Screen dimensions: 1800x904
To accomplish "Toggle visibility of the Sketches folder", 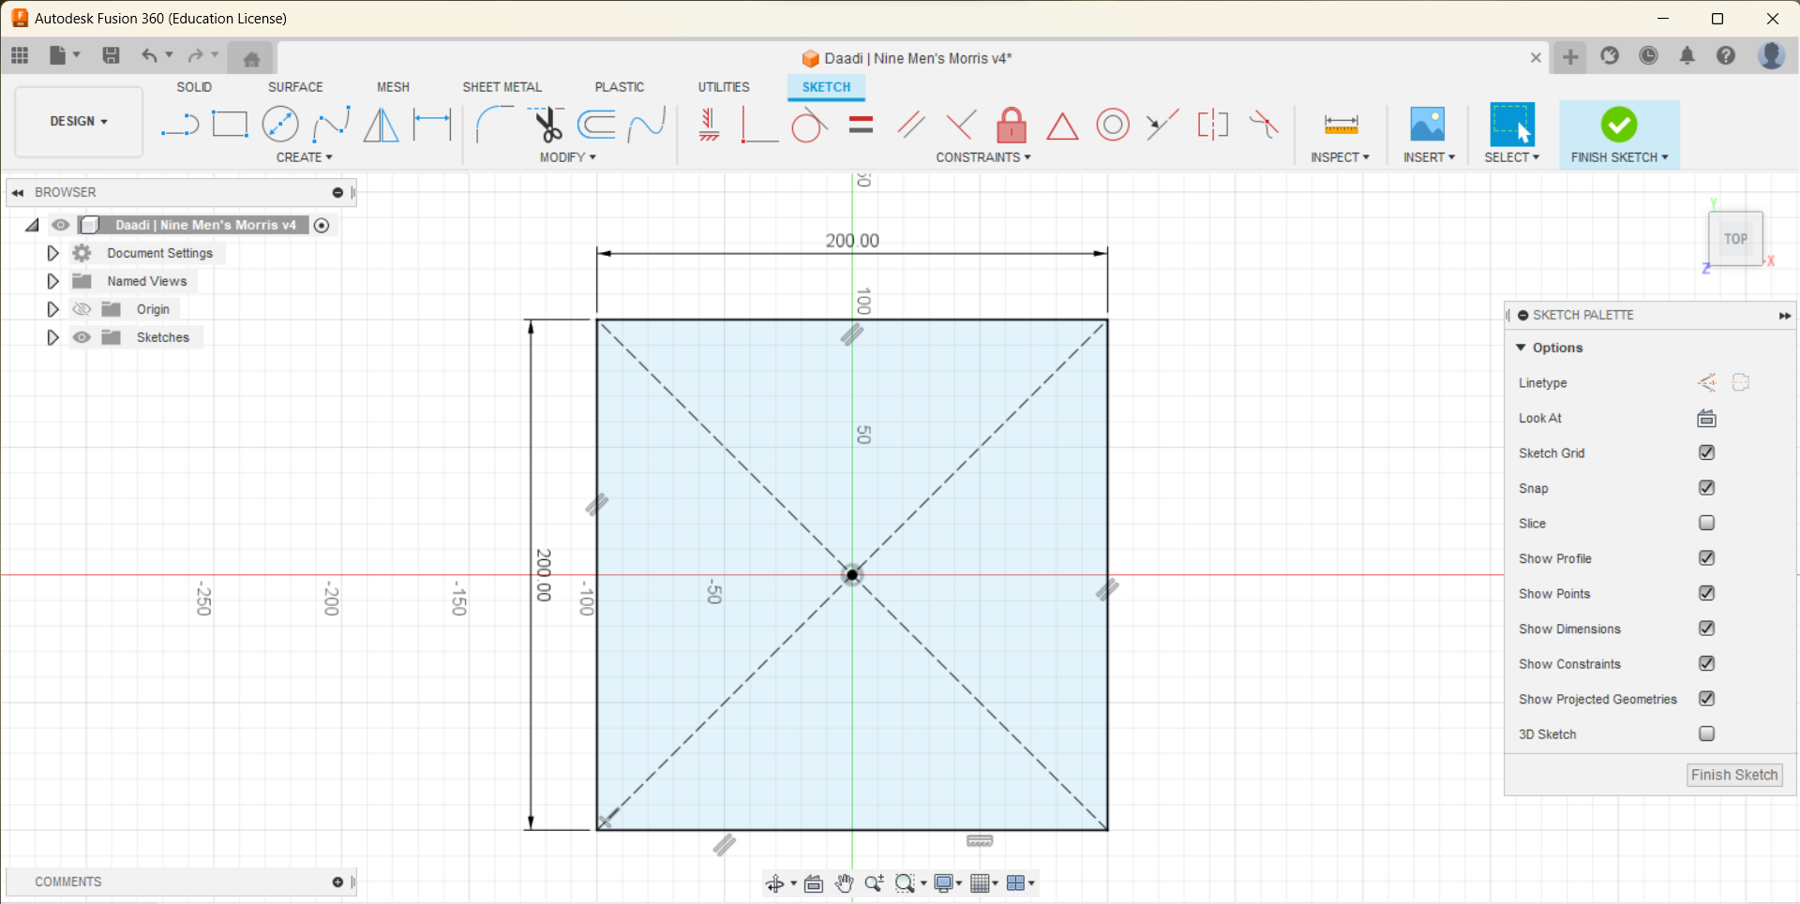I will (82, 337).
